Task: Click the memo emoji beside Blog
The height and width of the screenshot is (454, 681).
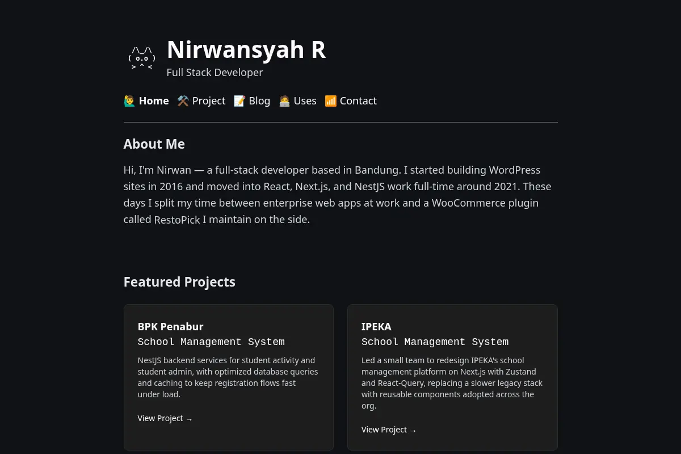Action: [x=239, y=101]
